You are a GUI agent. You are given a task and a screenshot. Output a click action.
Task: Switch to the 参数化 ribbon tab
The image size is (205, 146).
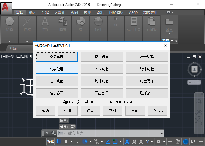point(60,13)
